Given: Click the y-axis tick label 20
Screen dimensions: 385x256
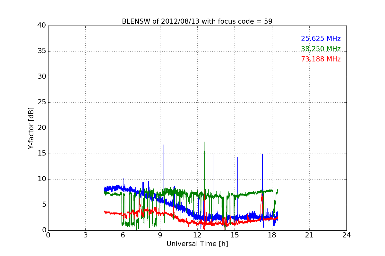Looking at the screenshot, I should coord(42,128).
